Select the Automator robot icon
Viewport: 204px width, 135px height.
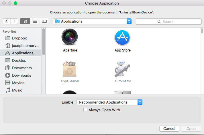click(x=122, y=68)
